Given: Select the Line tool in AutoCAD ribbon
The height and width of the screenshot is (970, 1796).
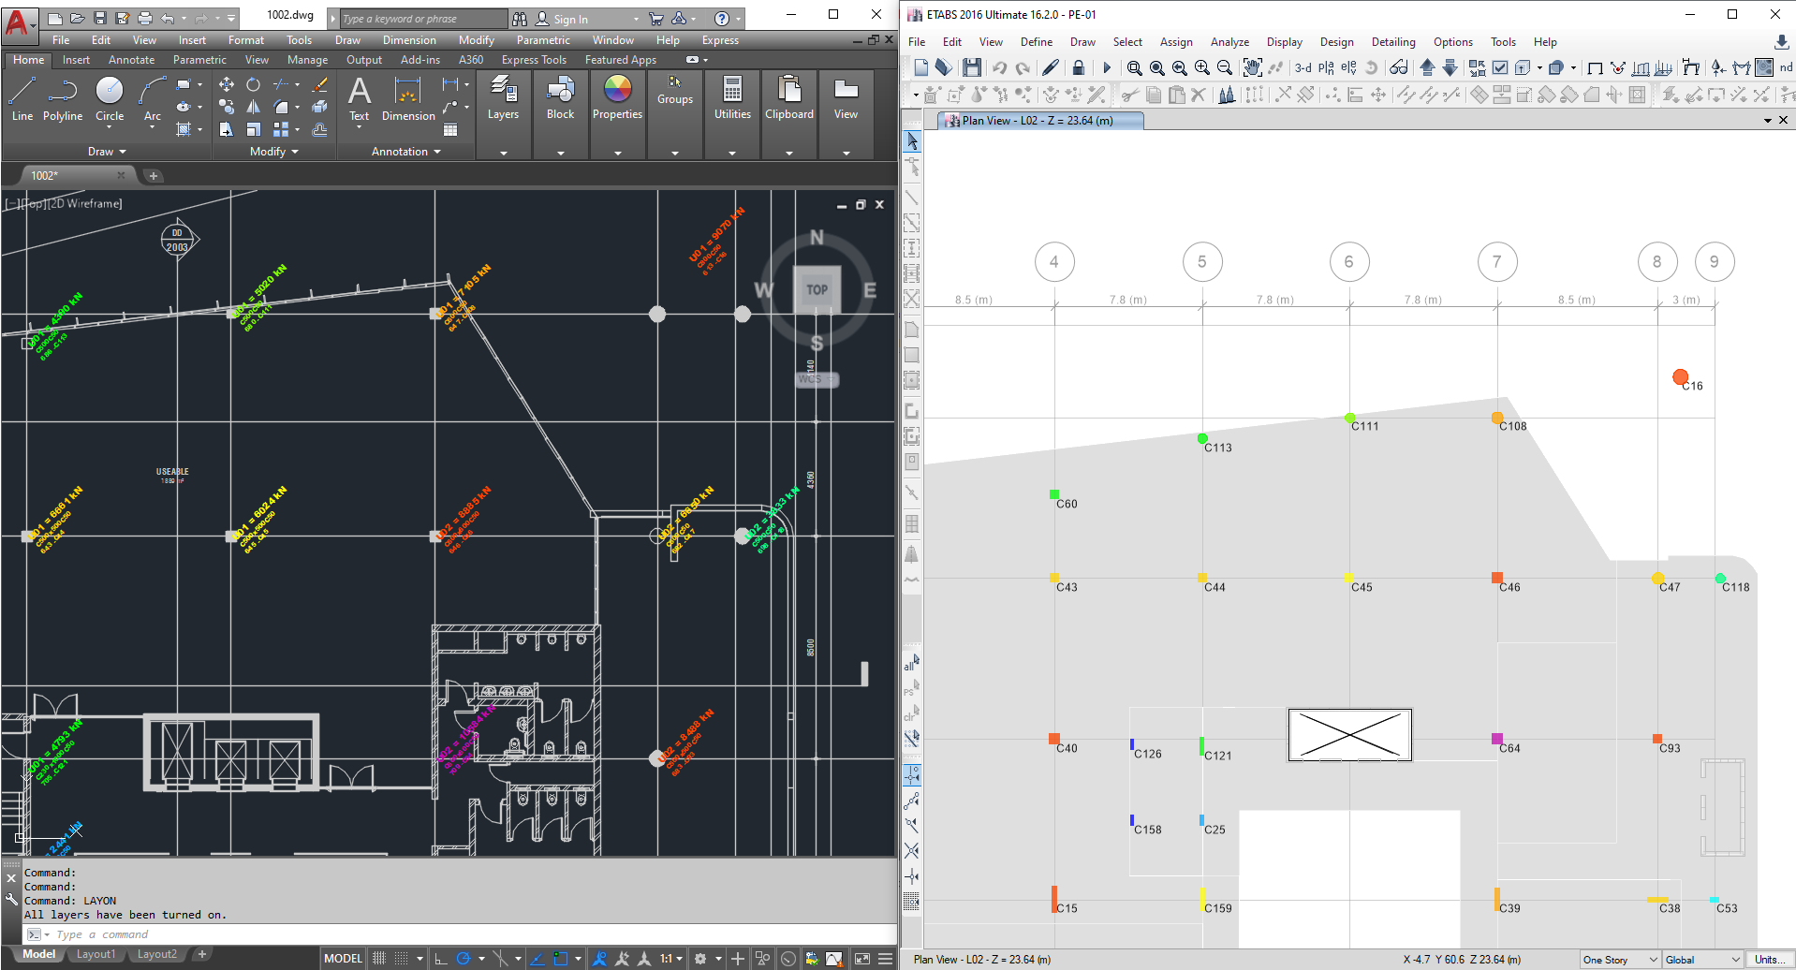Looking at the screenshot, I should coord(22,98).
